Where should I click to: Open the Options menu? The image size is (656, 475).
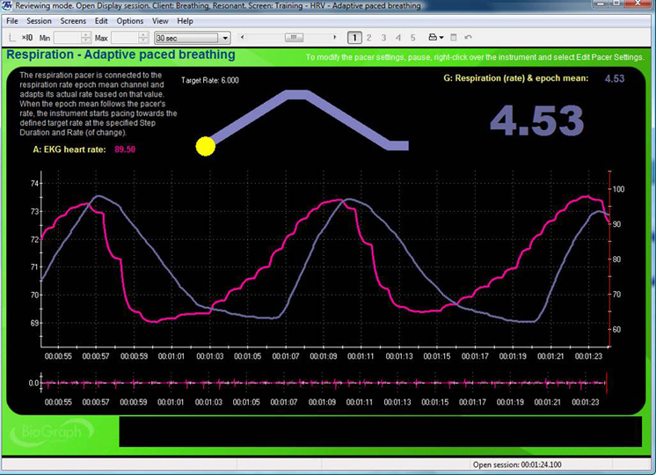point(130,20)
